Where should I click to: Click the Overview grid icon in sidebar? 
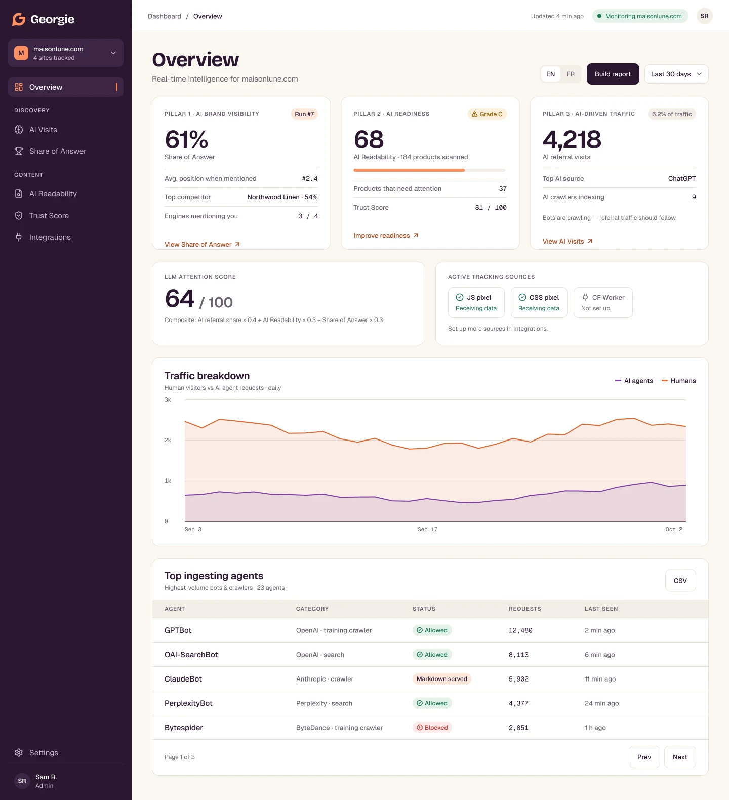click(19, 87)
